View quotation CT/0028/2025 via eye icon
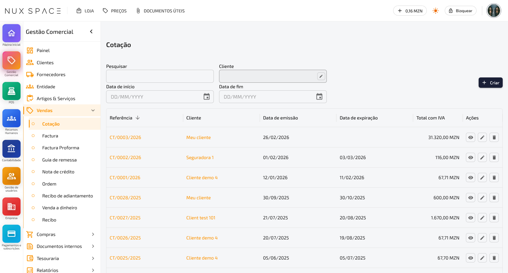This screenshot has height=273, width=508. coord(470,198)
